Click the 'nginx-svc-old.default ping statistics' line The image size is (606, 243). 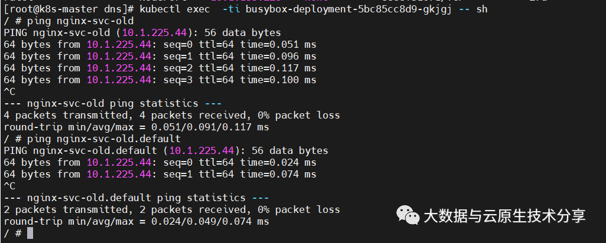click(x=136, y=198)
